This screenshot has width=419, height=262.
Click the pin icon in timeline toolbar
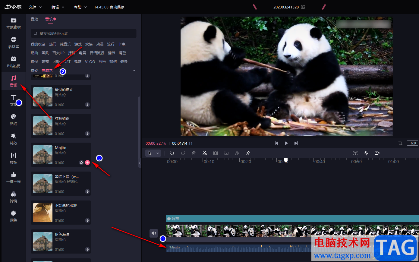click(248, 153)
